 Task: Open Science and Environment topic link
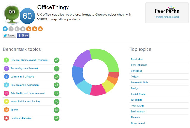click(25, 85)
